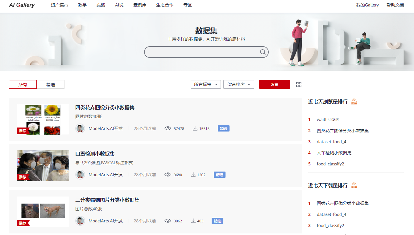Open 帮助文档 help link

tap(395, 5)
